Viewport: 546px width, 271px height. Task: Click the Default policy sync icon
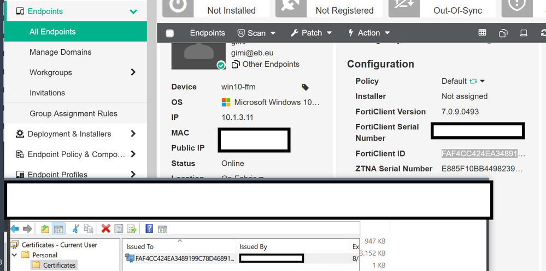click(473, 81)
